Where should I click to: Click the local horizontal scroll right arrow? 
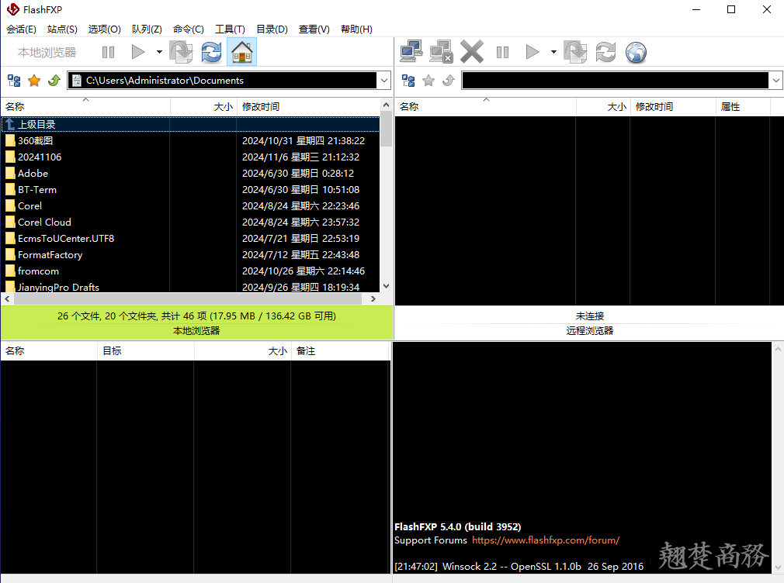[x=373, y=298]
